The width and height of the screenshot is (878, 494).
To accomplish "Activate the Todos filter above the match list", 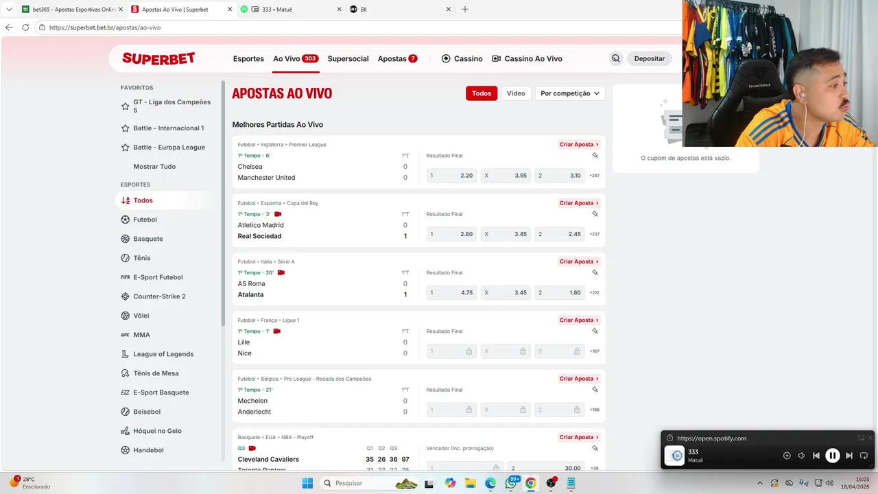I will (482, 93).
